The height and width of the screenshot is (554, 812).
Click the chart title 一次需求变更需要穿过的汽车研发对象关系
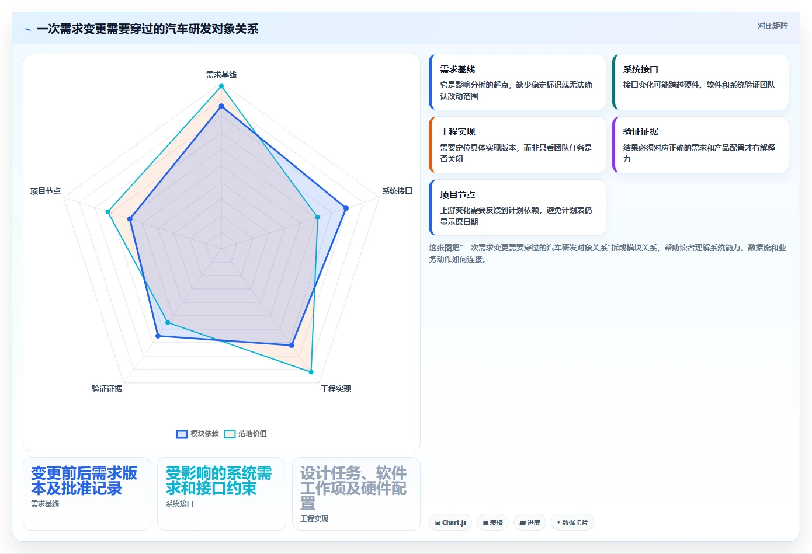click(x=147, y=29)
